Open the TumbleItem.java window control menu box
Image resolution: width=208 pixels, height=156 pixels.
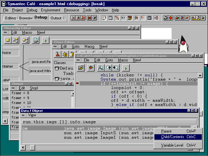click(x=78, y=60)
